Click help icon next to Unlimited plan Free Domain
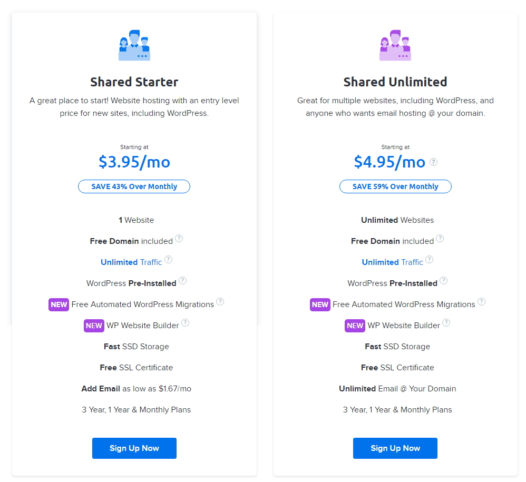Viewport: 526px width, 482px height. [440, 238]
